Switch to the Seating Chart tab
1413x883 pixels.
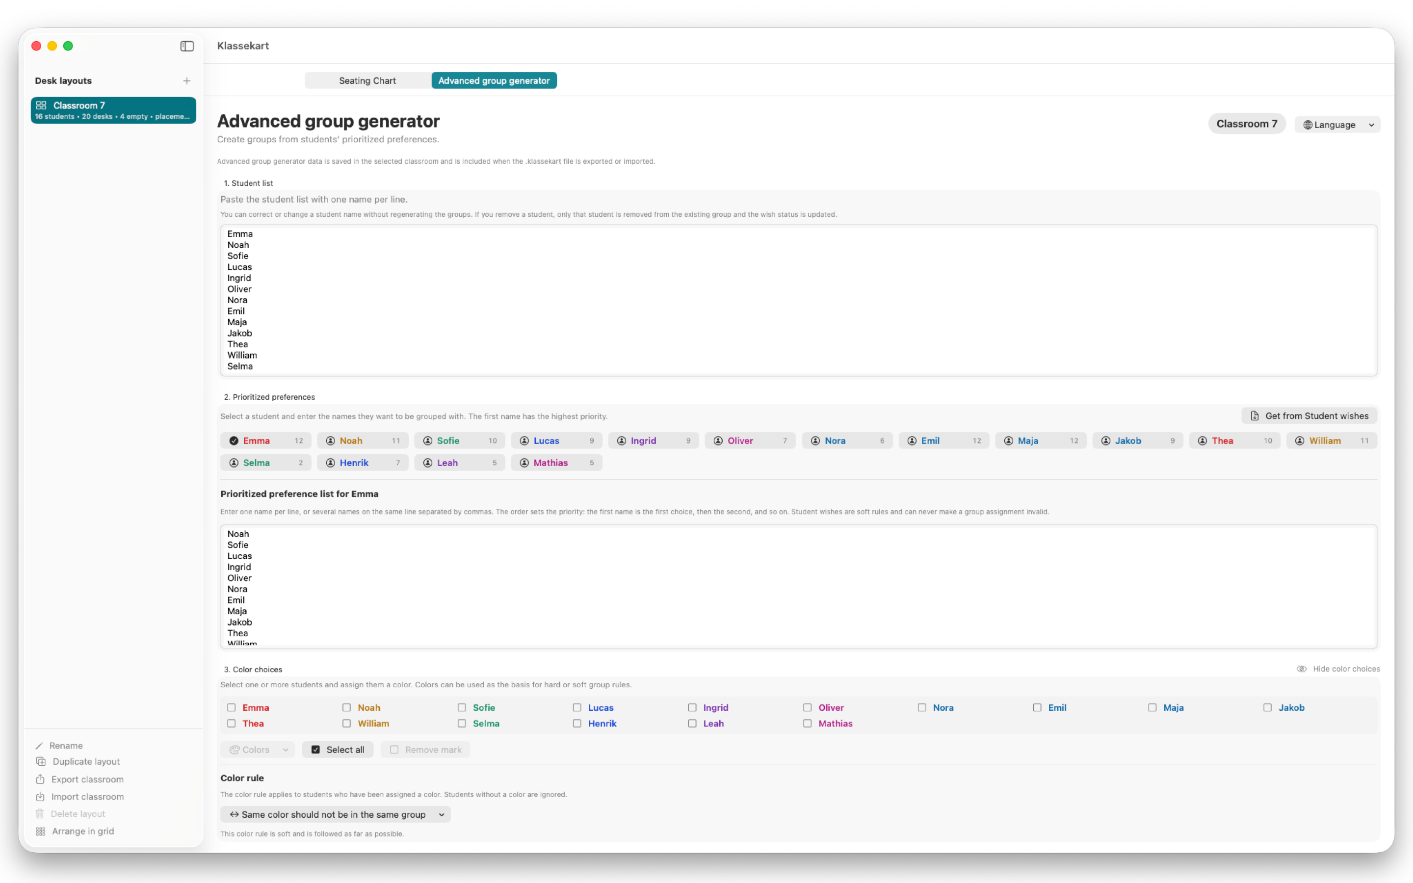point(368,80)
